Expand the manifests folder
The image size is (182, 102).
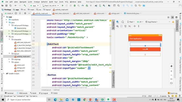point(7,20)
